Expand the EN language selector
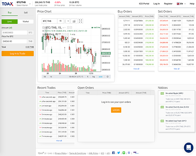The height and width of the screenshot is (156, 196). point(181,4)
